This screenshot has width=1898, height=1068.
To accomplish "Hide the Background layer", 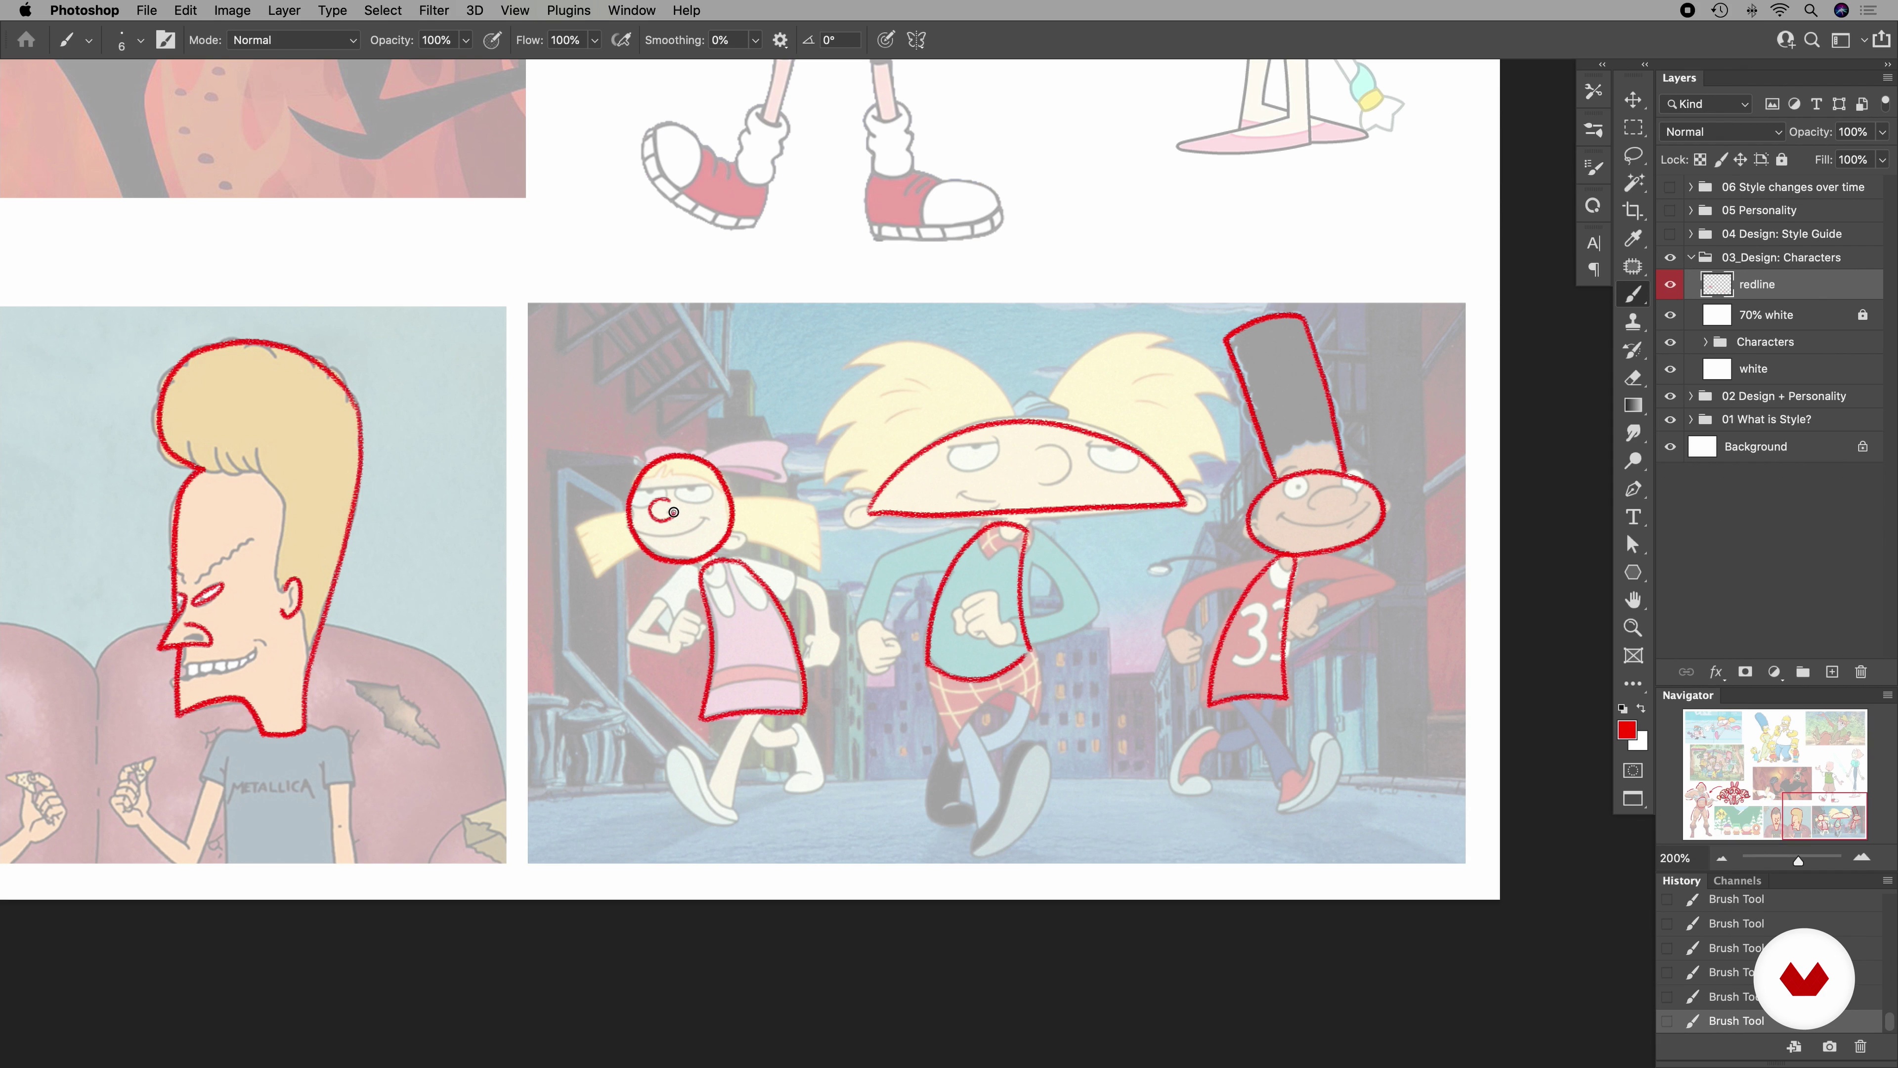I will (x=1670, y=446).
